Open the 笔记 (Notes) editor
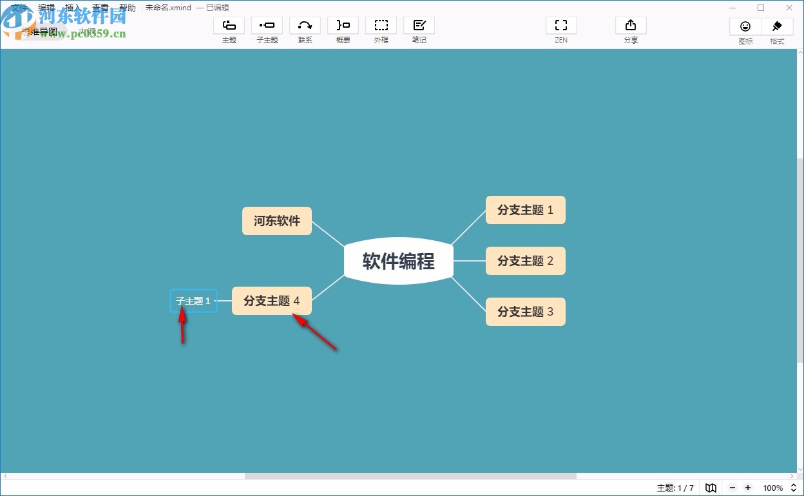 coord(419,29)
